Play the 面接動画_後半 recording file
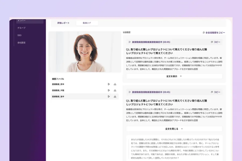The image size is (242, 161). pyautogui.click(x=109, y=96)
